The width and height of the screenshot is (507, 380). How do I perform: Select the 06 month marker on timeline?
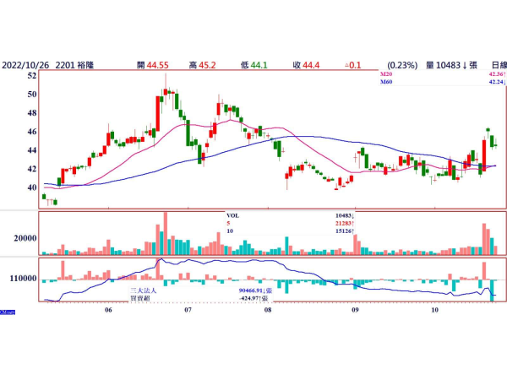pyautogui.click(x=108, y=310)
